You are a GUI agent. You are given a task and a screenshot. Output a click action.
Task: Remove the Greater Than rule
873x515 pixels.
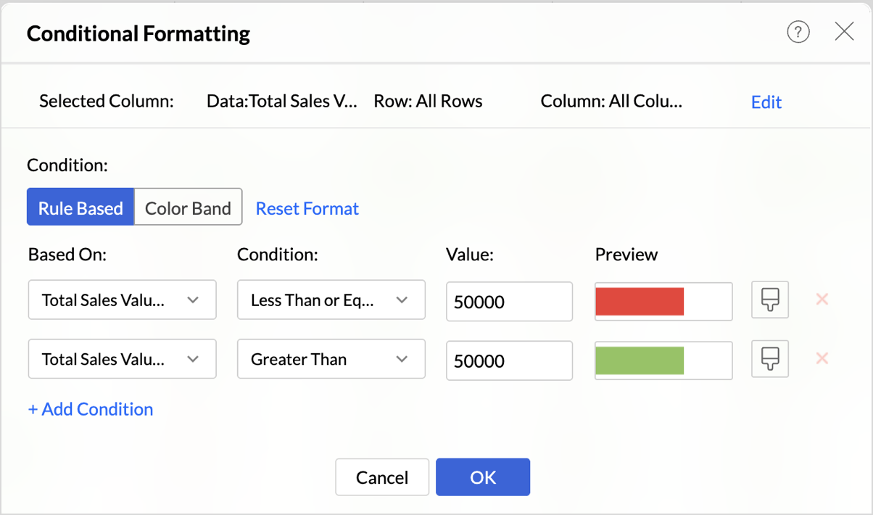(x=822, y=359)
